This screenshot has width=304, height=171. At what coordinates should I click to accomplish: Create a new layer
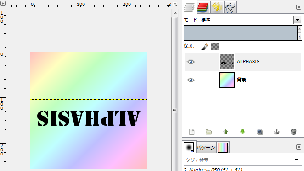pos(191,132)
